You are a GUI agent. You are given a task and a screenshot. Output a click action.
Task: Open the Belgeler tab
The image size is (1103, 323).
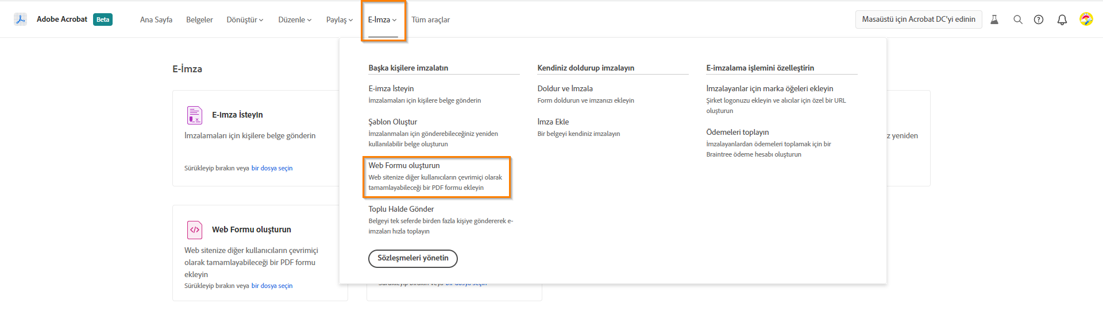(199, 20)
